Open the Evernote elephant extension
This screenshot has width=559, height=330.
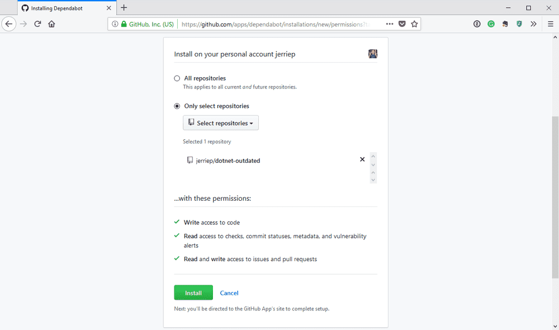[505, 24]
